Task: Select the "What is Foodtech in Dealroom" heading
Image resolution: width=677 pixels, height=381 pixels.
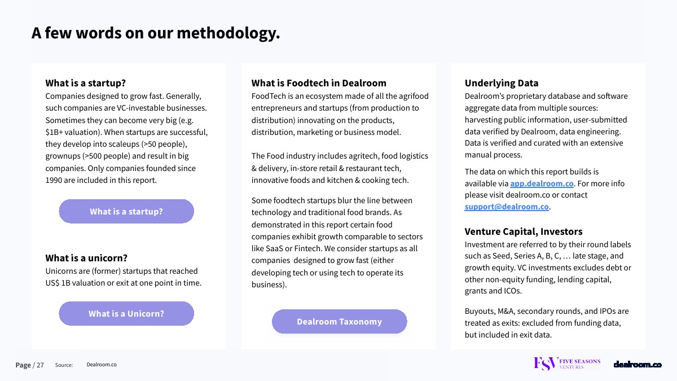Action: tap(319, 83)
